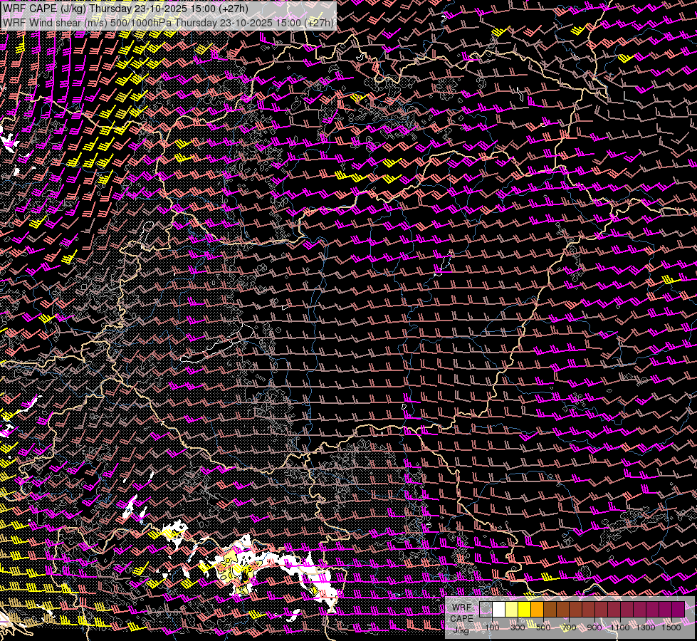Click the WRF Wind shear title line

pyautogui.click(x=168, y=22)
